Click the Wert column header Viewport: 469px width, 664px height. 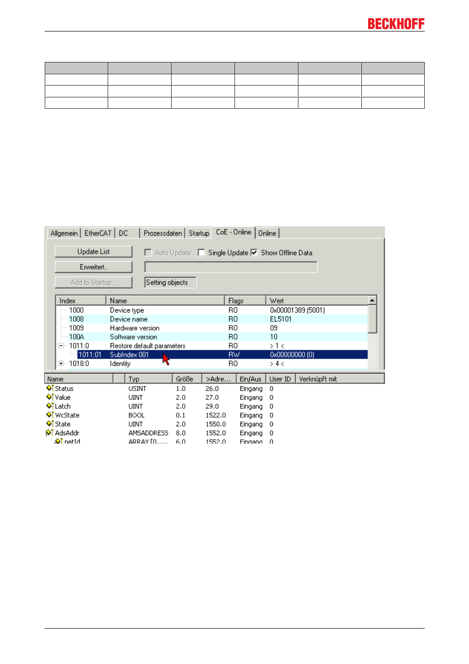click(317, 301)
